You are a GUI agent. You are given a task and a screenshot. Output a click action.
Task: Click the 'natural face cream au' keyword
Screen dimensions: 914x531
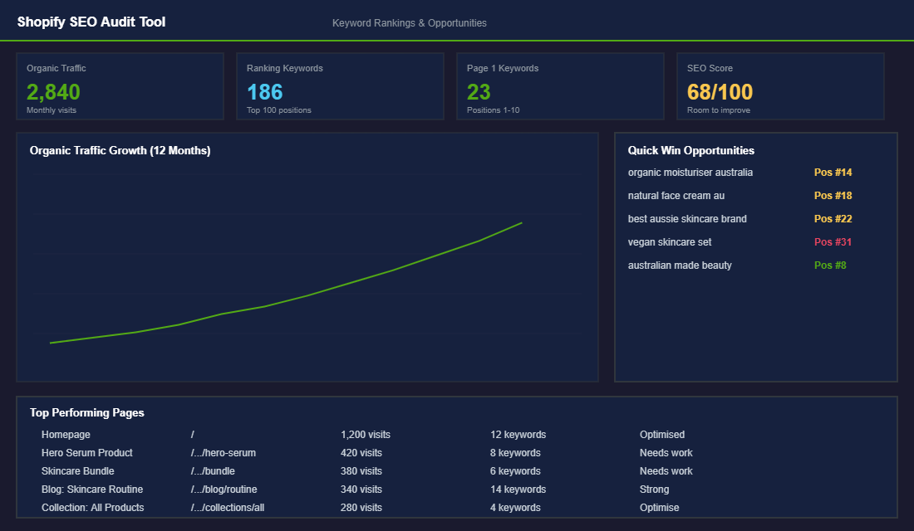(x=676, y=195)
